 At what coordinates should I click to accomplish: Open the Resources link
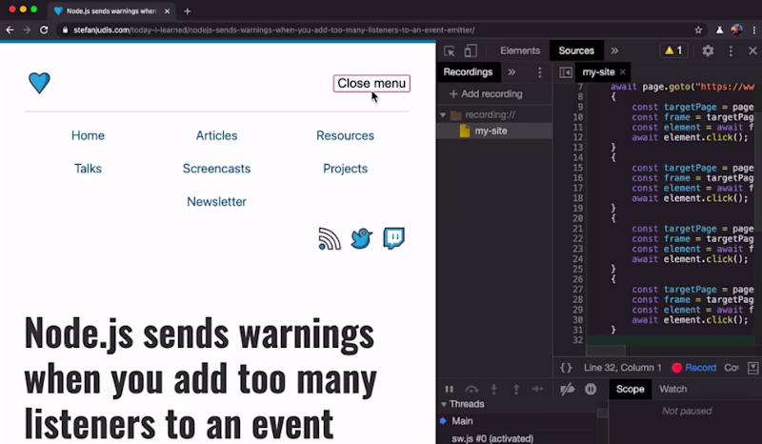pos(345,135)
